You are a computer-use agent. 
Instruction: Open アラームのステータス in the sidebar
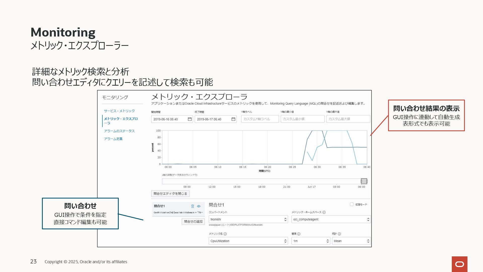119,131
